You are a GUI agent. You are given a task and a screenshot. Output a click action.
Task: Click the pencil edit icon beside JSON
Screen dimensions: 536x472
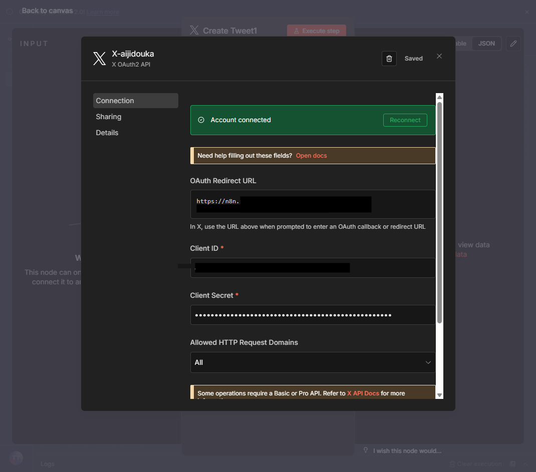[x=513, y=44]
